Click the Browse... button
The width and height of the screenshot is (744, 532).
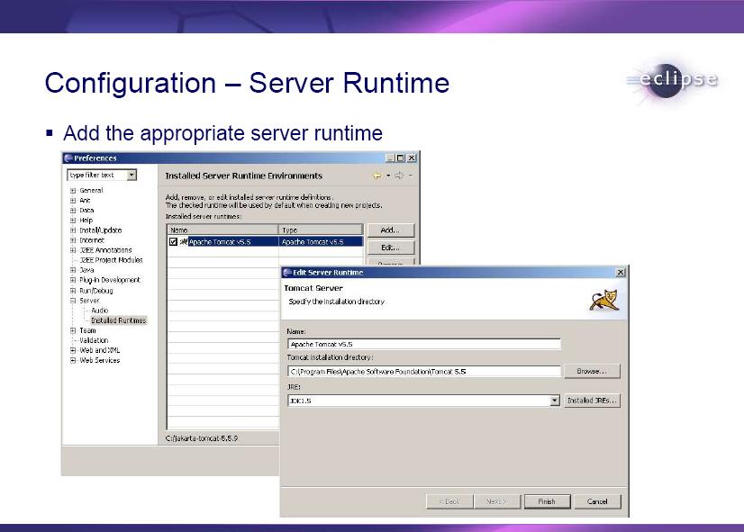592,371
